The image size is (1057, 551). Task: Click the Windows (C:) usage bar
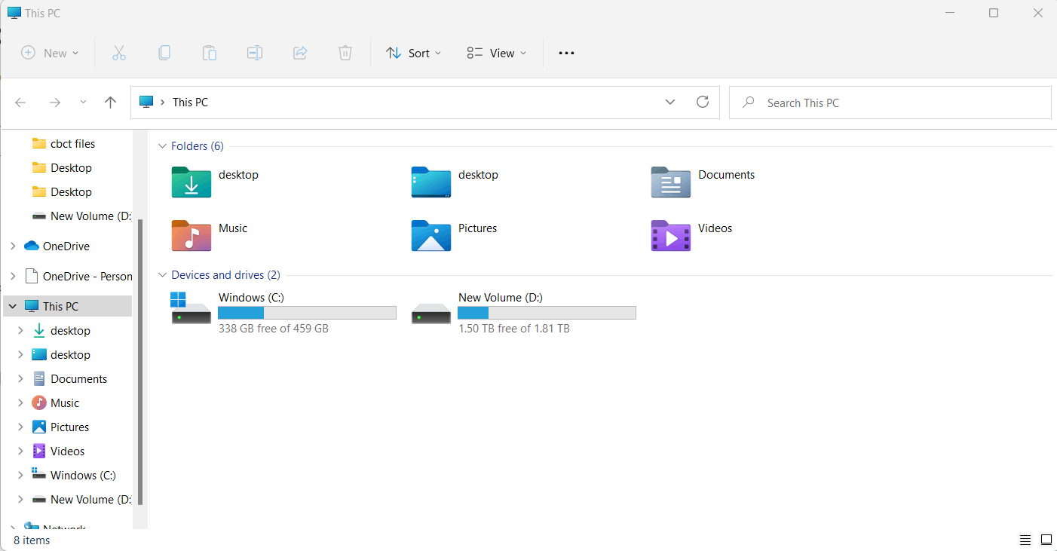[x=307, y=313]
